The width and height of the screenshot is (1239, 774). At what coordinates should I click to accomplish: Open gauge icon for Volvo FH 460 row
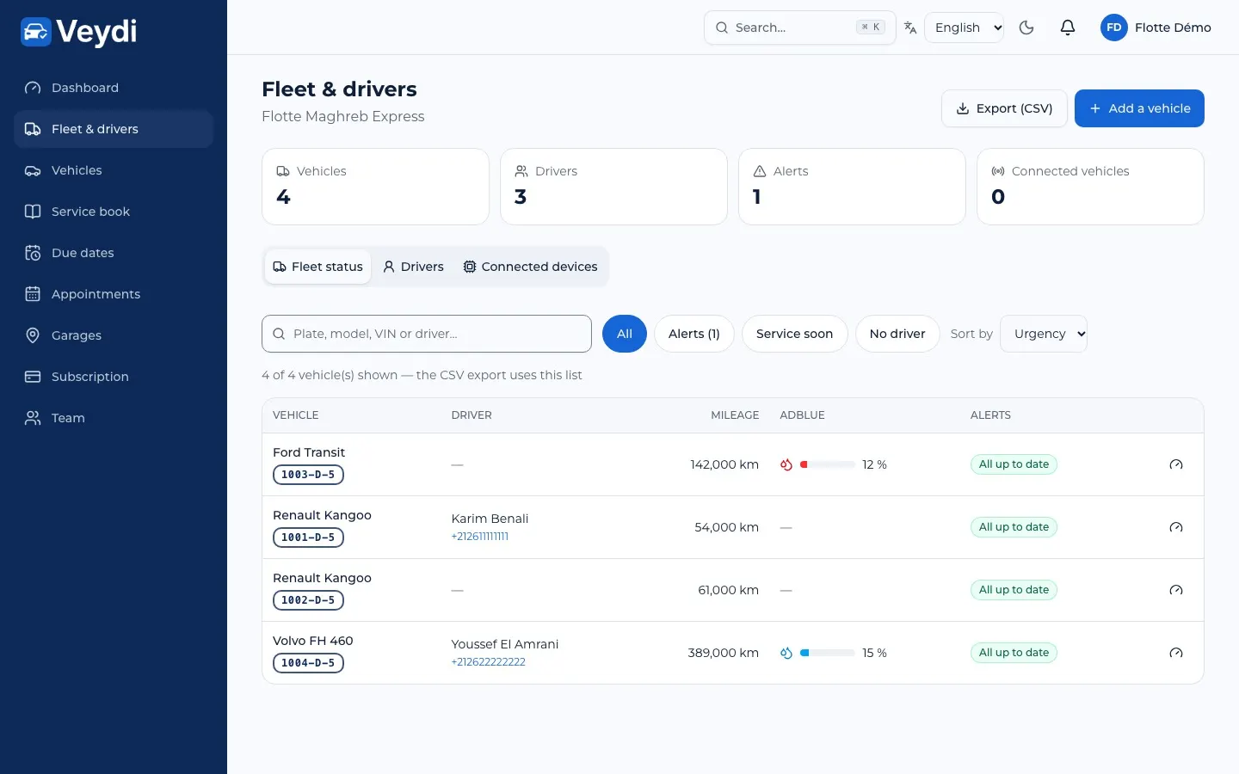click(1176, 653)
